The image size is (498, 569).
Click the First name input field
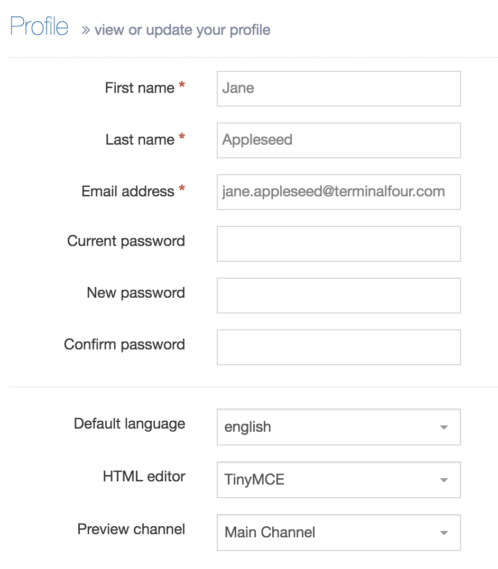(338, 89)
